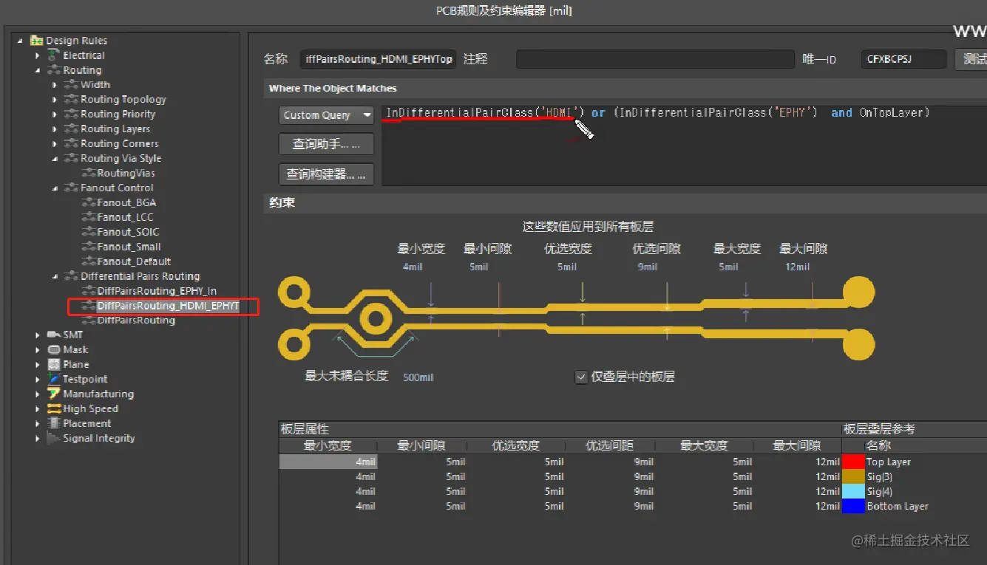Click the Routing Layers rule icon
Screen dimensions: 987x565
71,129
